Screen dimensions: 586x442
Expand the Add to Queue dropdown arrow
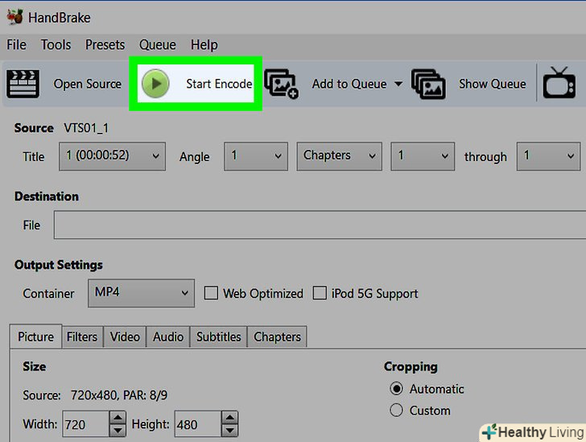[x=398, y=84]
